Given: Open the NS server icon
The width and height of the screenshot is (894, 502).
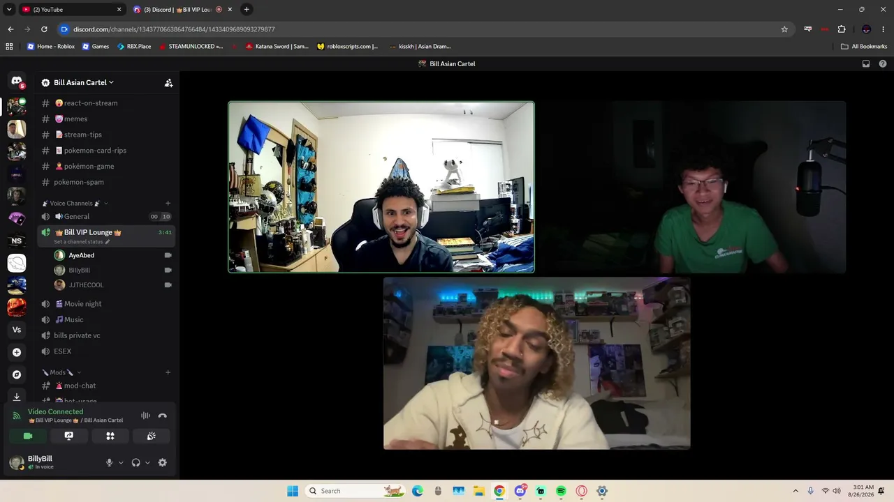Looking at the screenshot, I should [17, 241].
